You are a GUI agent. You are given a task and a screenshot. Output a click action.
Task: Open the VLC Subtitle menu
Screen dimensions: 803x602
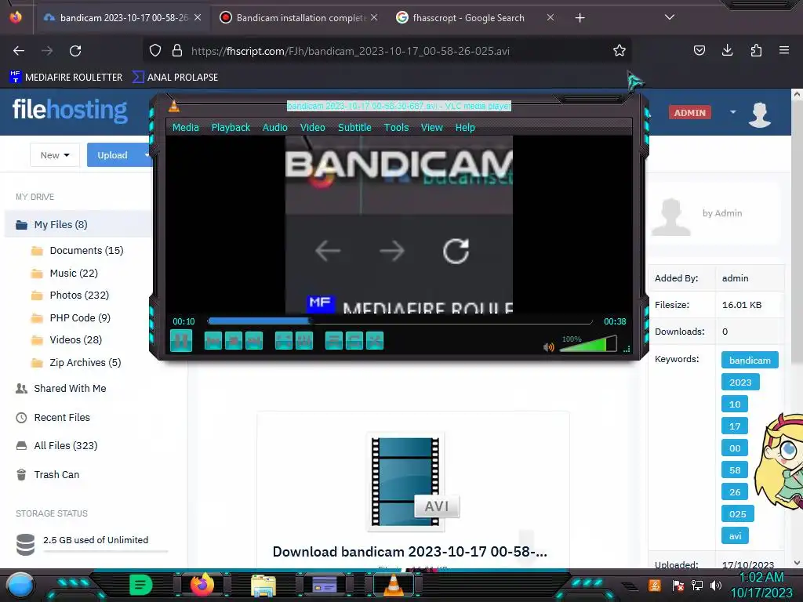pos(354,128)
